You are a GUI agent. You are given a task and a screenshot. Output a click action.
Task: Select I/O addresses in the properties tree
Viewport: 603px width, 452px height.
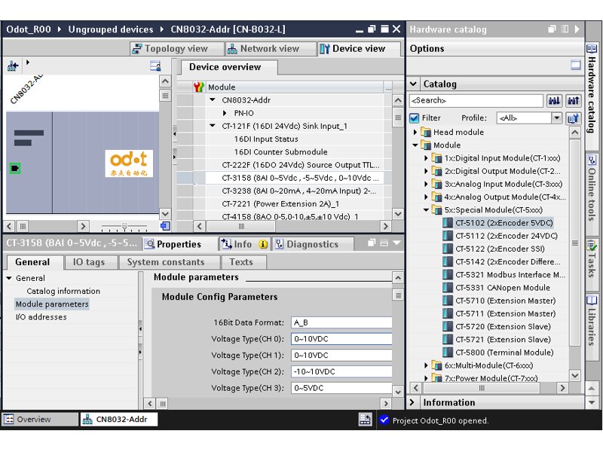point(41,317)
